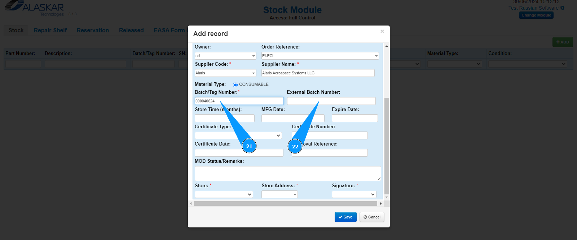The height and width of the screenshot is (240, 577).
Task: Click the External Batch Number field
Action: click(331, 101)
